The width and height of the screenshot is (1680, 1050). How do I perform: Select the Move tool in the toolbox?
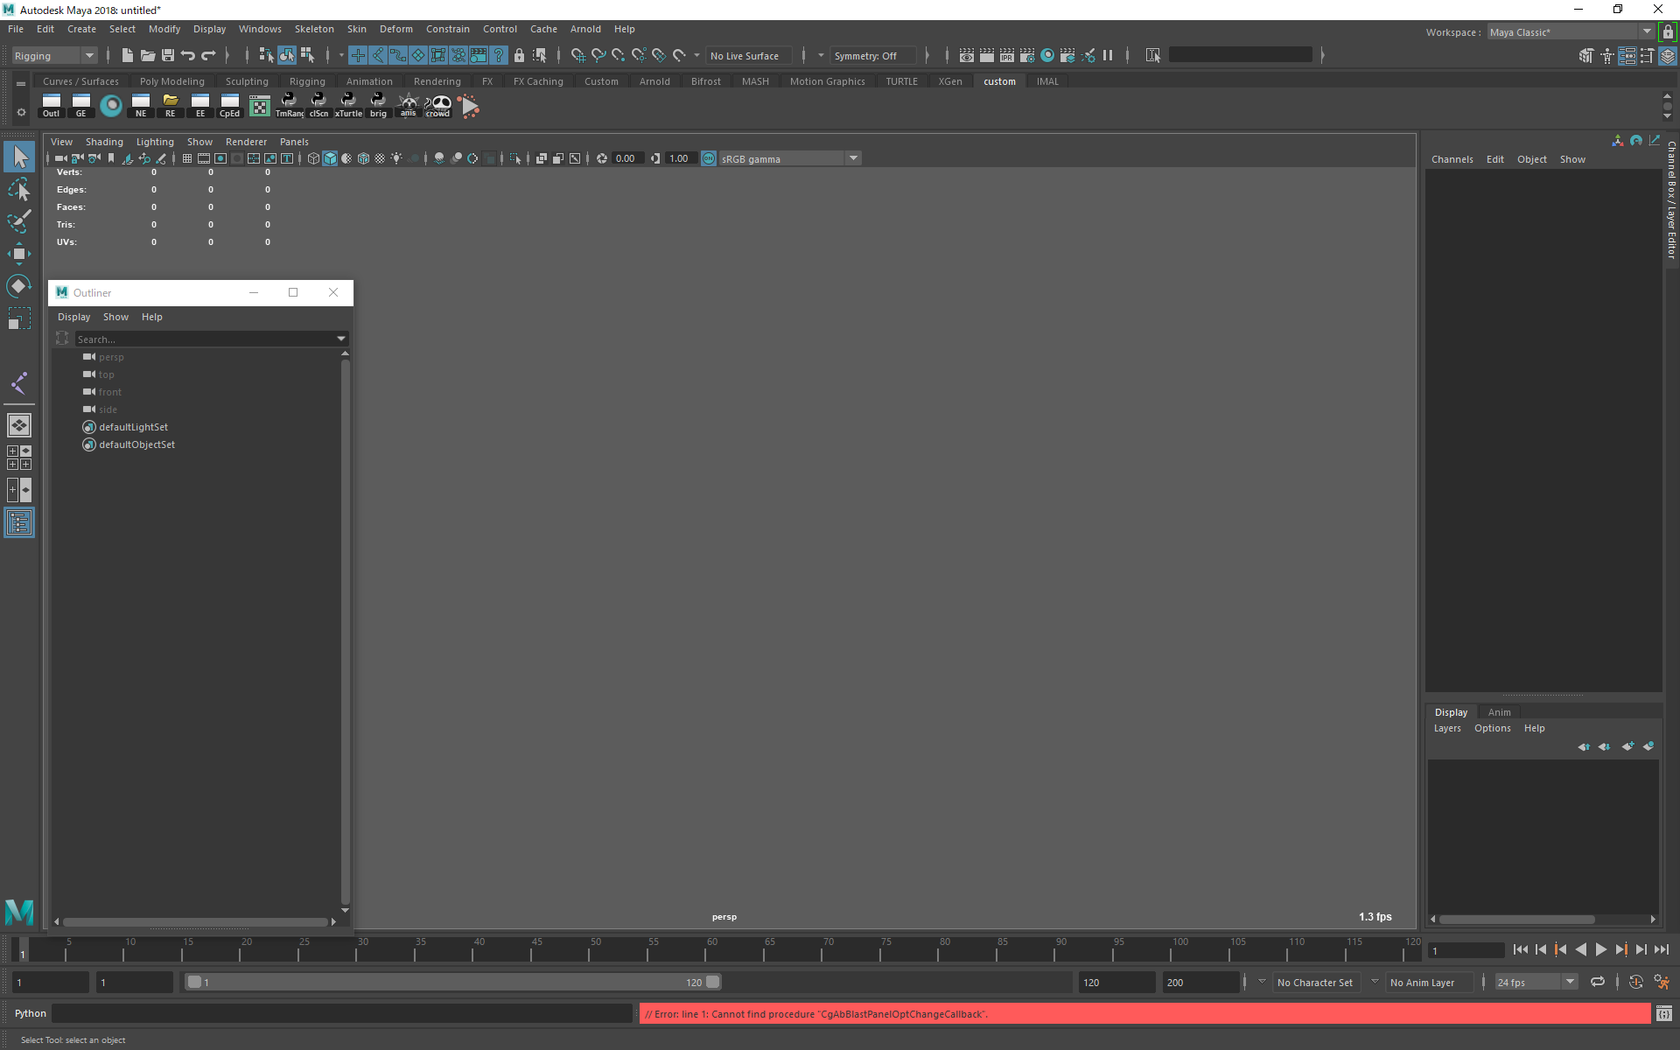[x=18, y=255]
